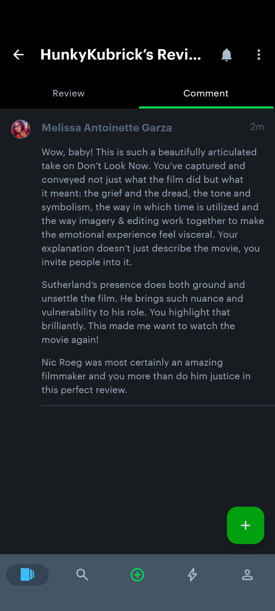Screen dimensions: 275x611
Task: Tap the paragraph mentioning Nic Roeg
Action: 146,376
